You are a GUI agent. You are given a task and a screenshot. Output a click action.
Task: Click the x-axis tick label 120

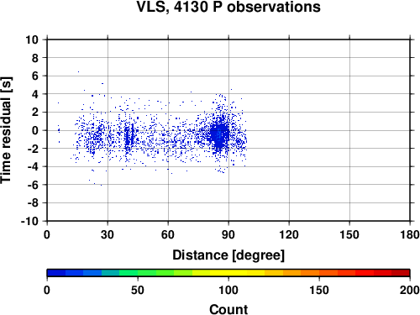[x=289, y=234]
